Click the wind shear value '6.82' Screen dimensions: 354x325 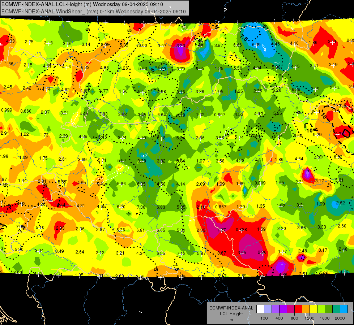pyautogui.click(x=338, y=157)
